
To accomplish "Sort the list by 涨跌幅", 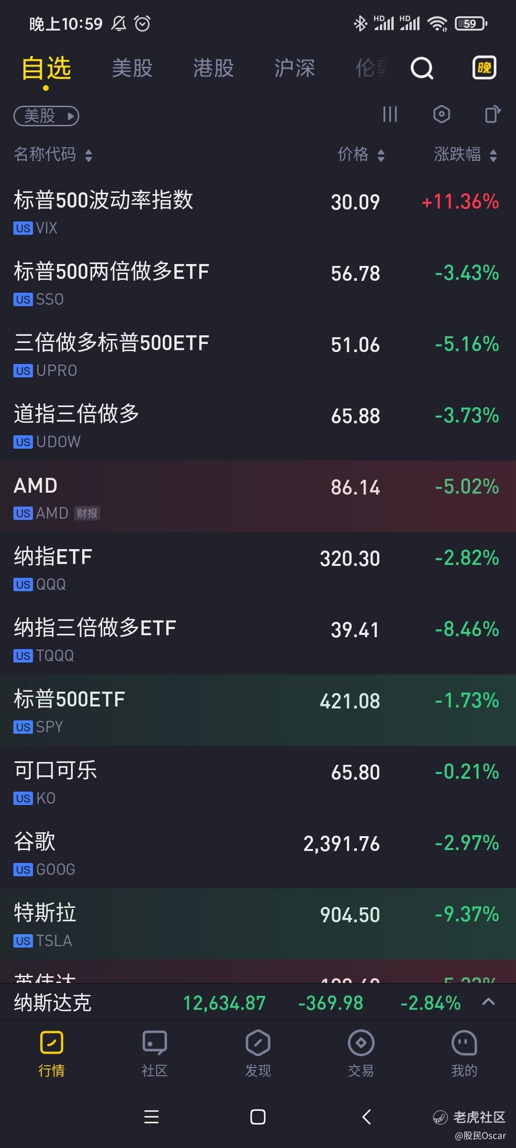I will click(465, 155).
